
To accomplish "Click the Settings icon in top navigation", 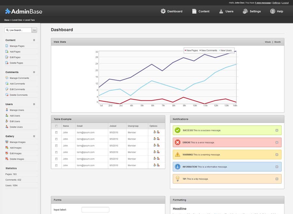I will click(x=245, y=11).
